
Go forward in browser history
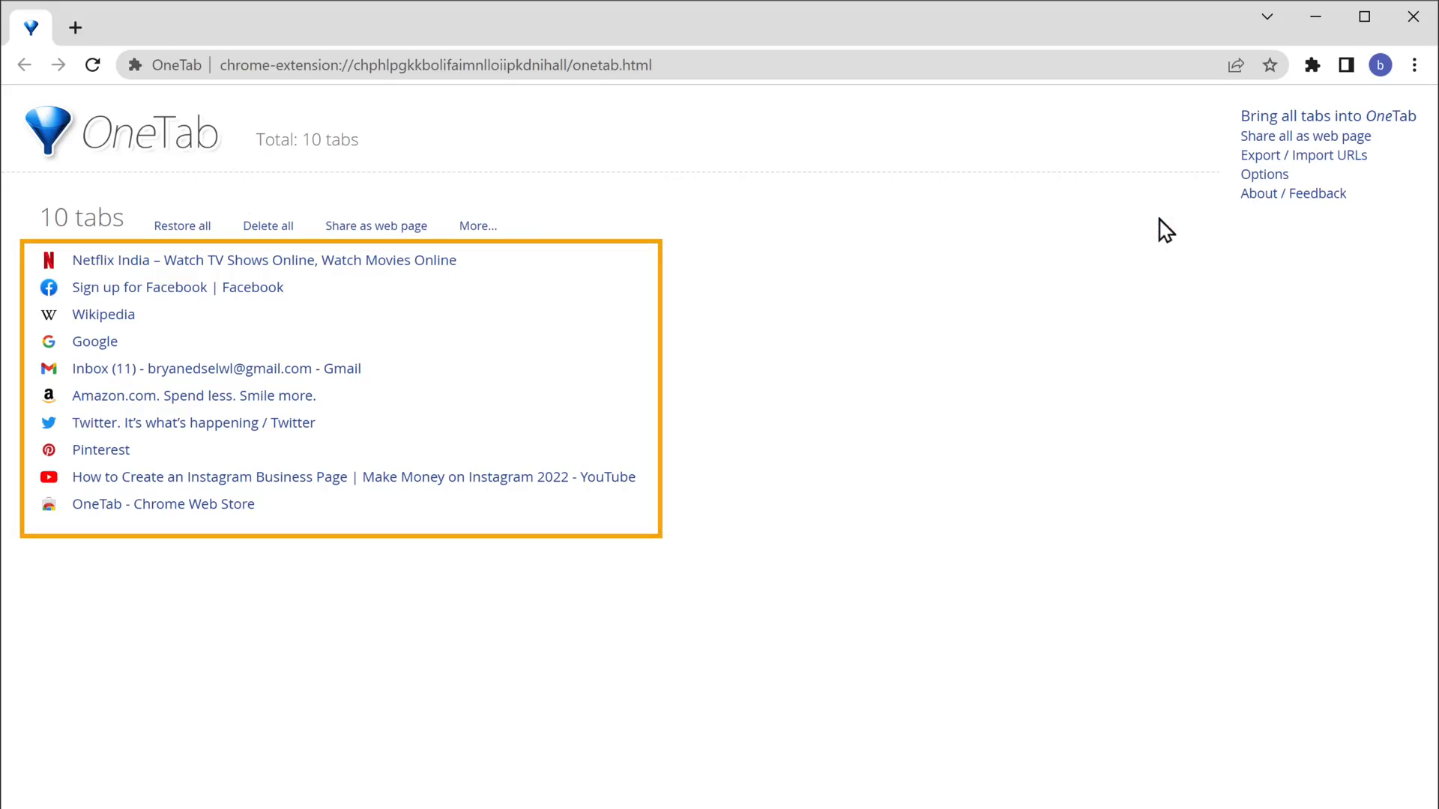(58, 65)
